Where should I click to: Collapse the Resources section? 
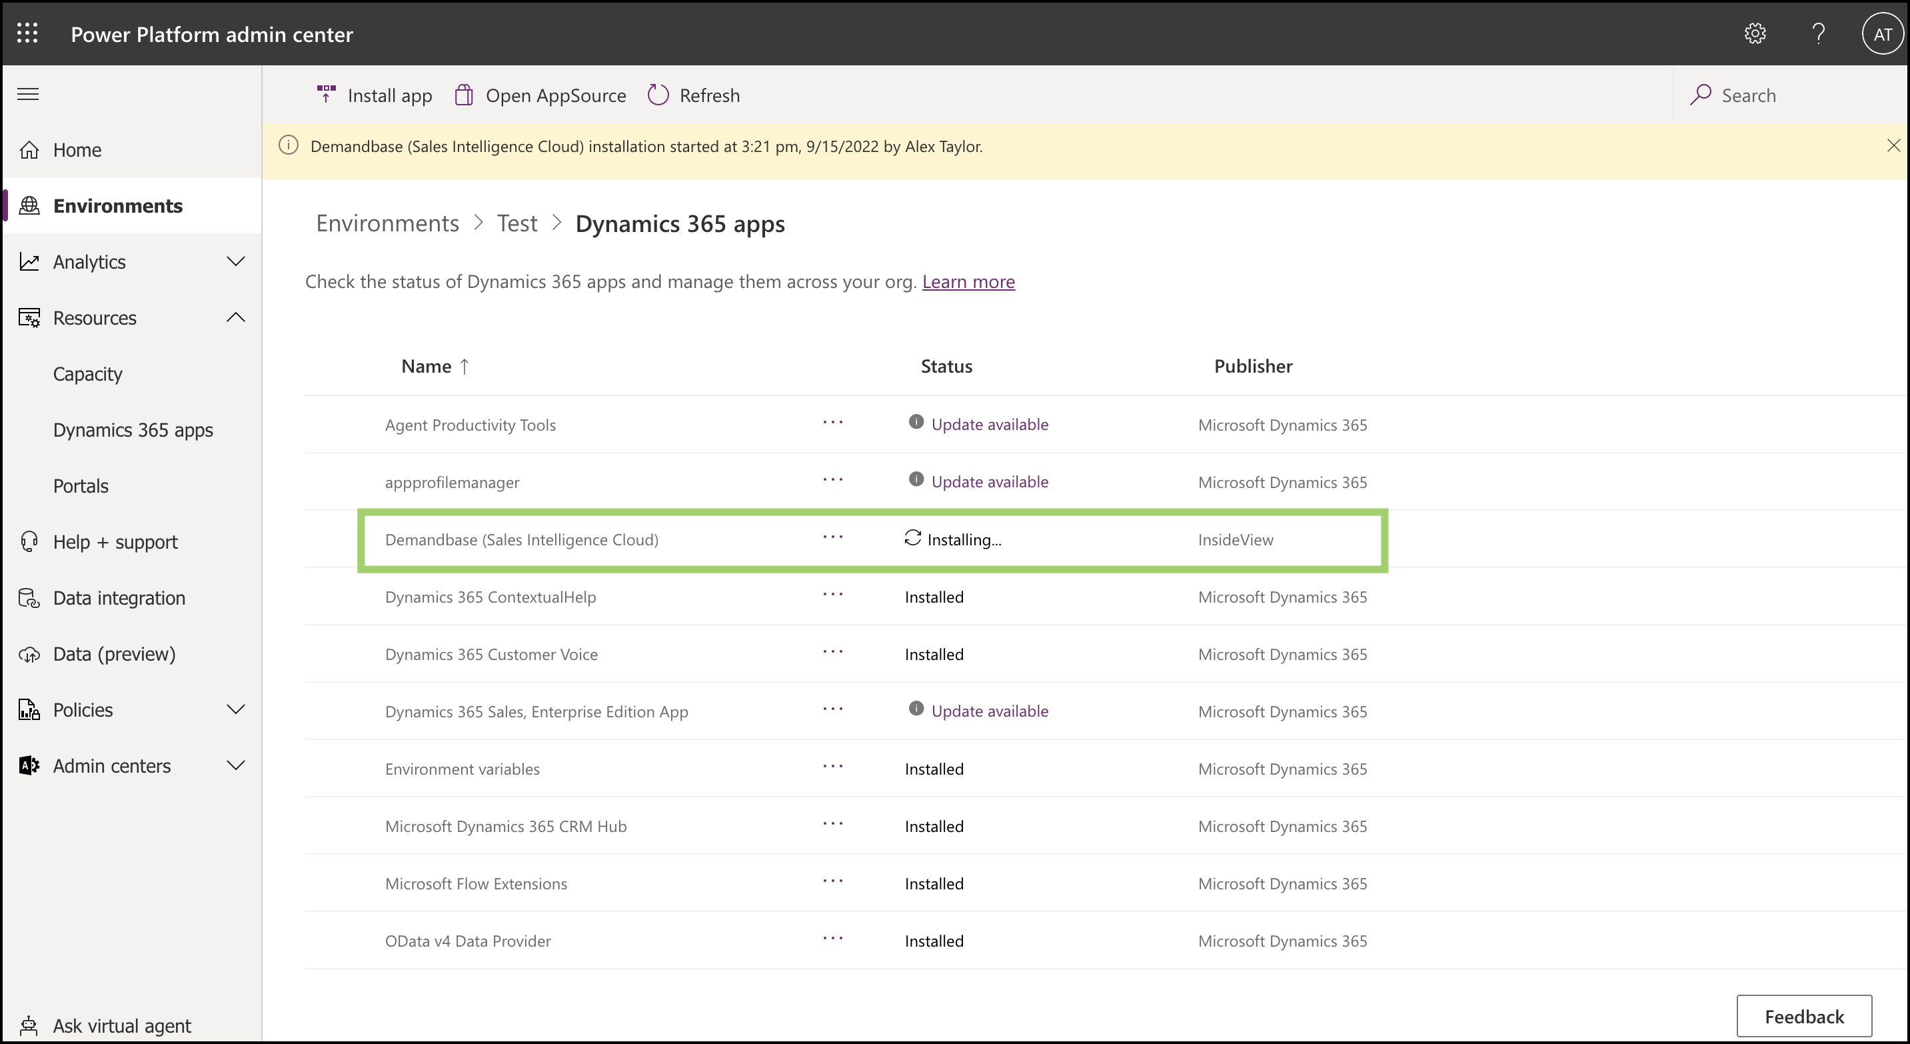coord(235,318)
